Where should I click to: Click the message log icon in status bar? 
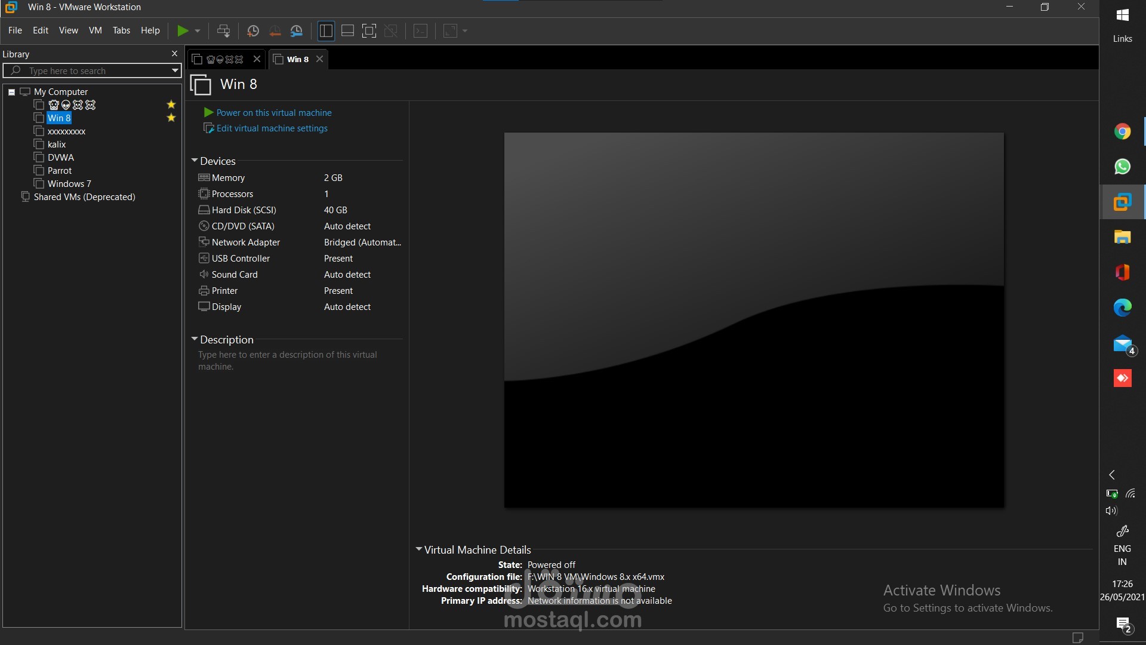[1077, 638]
